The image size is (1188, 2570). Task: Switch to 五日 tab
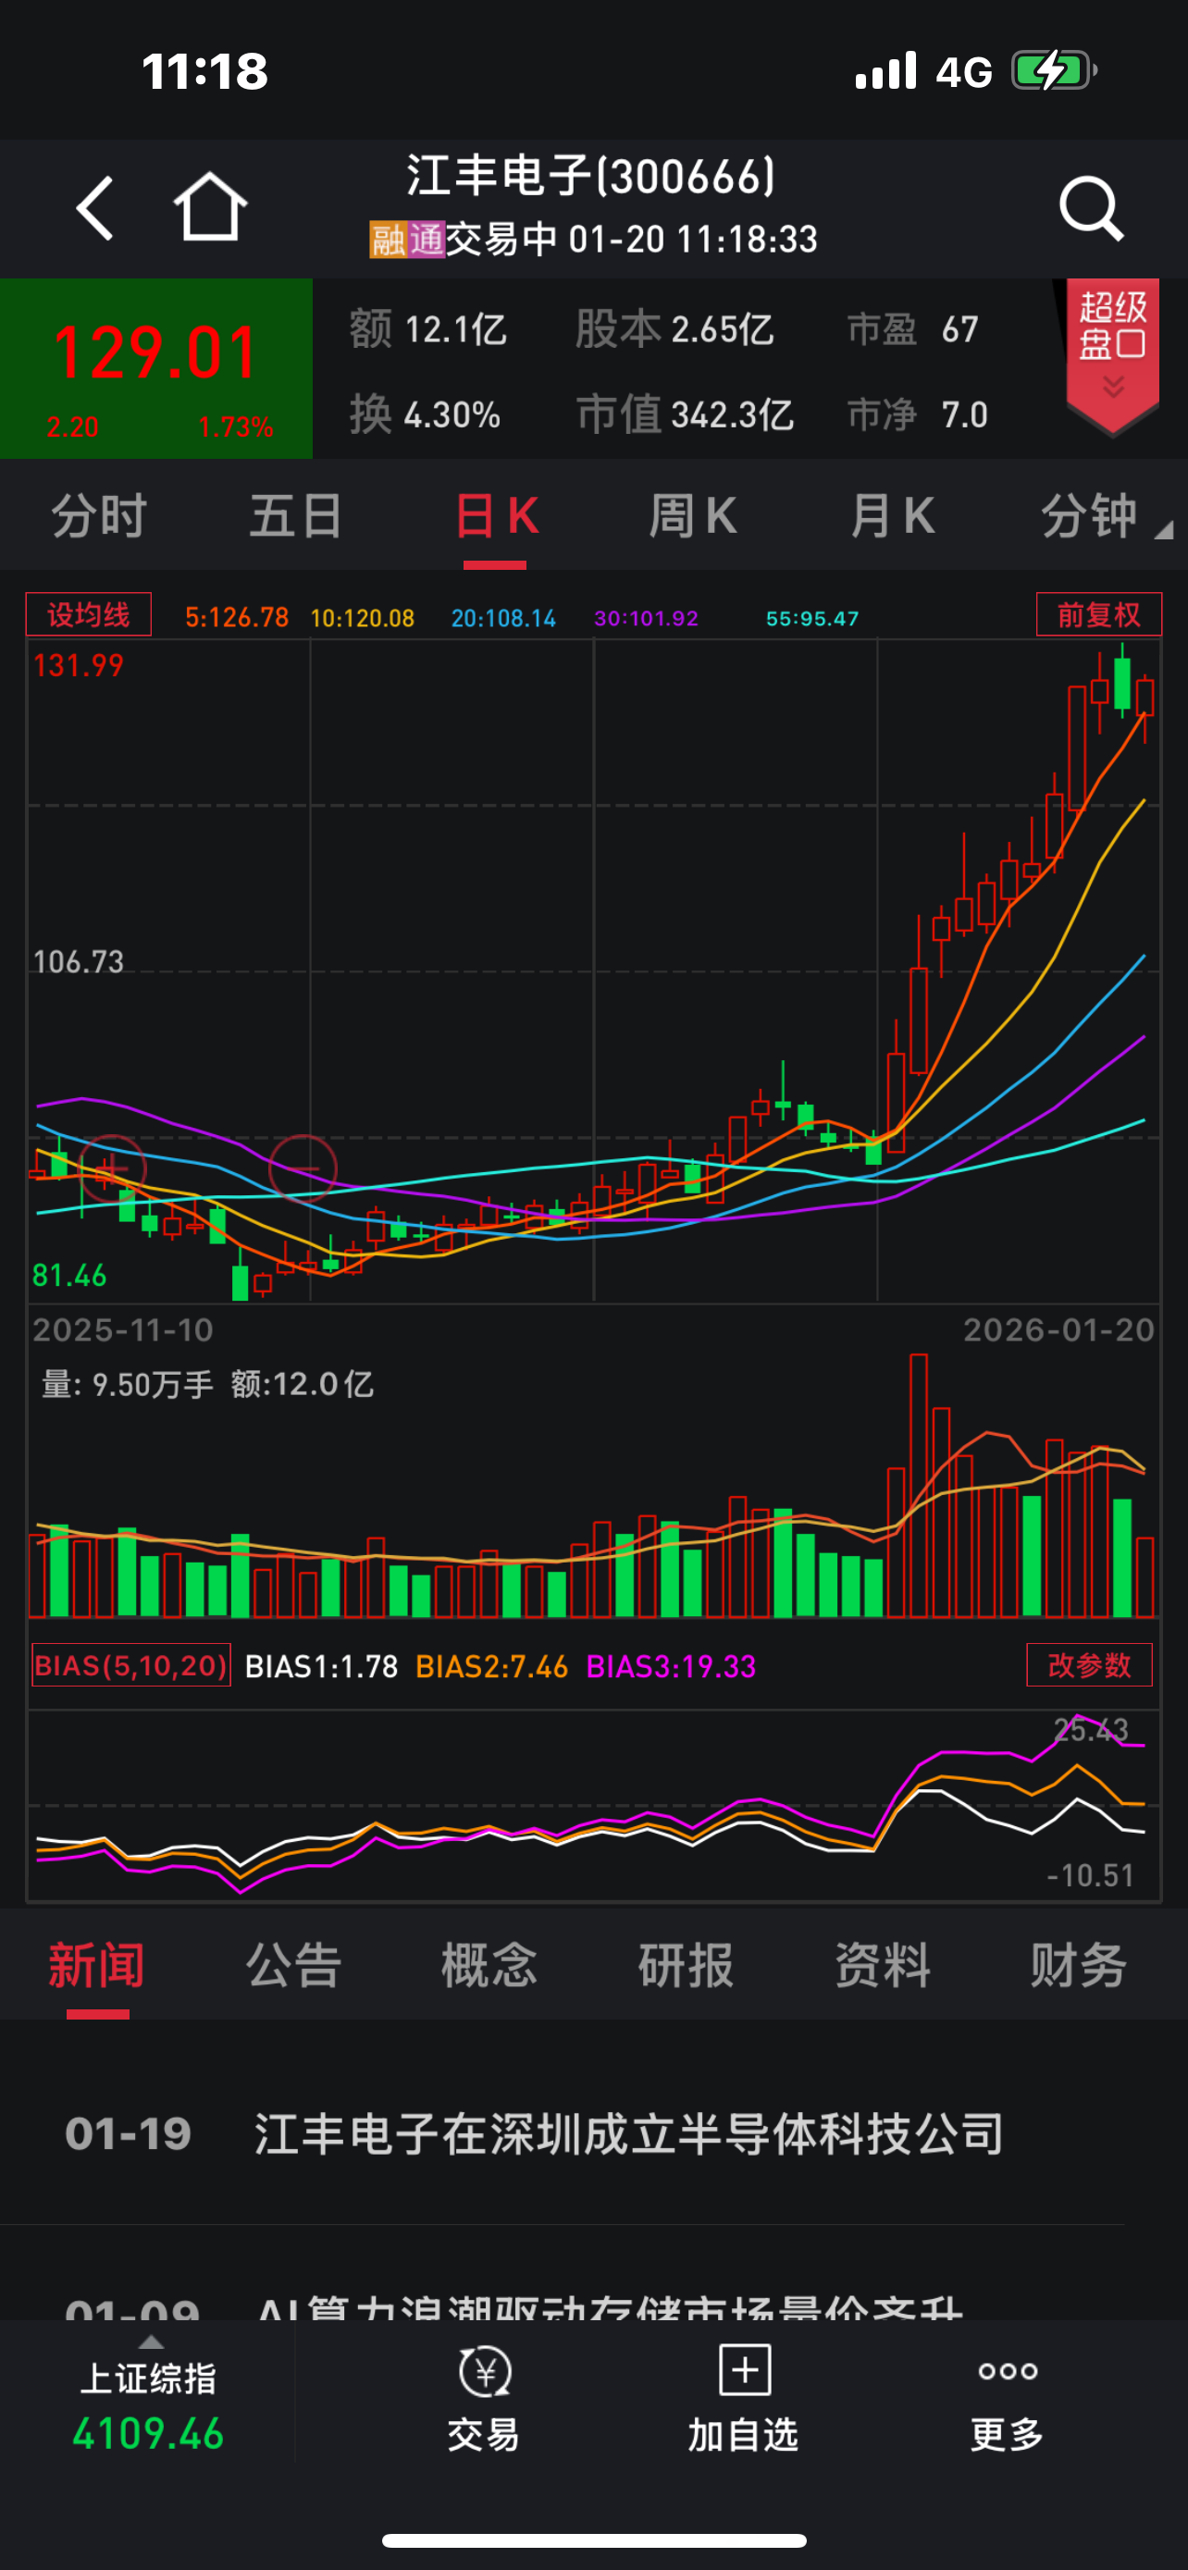pyautogui.click(x=296, y=516)
